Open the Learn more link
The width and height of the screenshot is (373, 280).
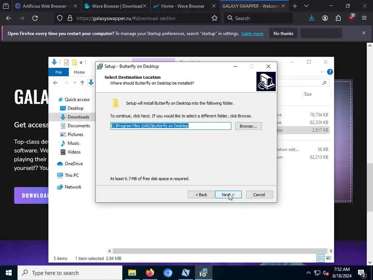point(252,34)
